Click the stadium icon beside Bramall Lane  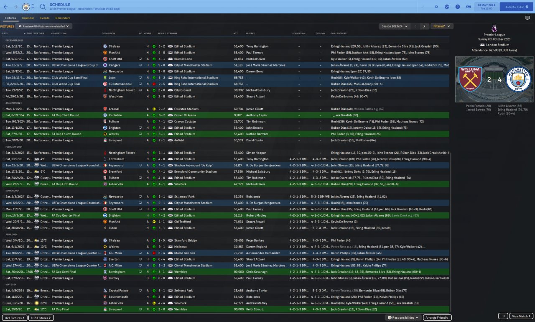point(170,59)
